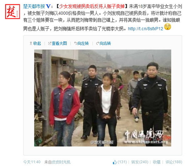This screenshot has height=167, width=188.
Task: Open the 皮皮时光机 source link
Action: point(61,162)
